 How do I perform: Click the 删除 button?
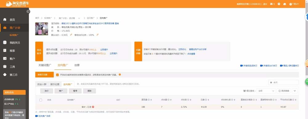[x=89, y=91]
